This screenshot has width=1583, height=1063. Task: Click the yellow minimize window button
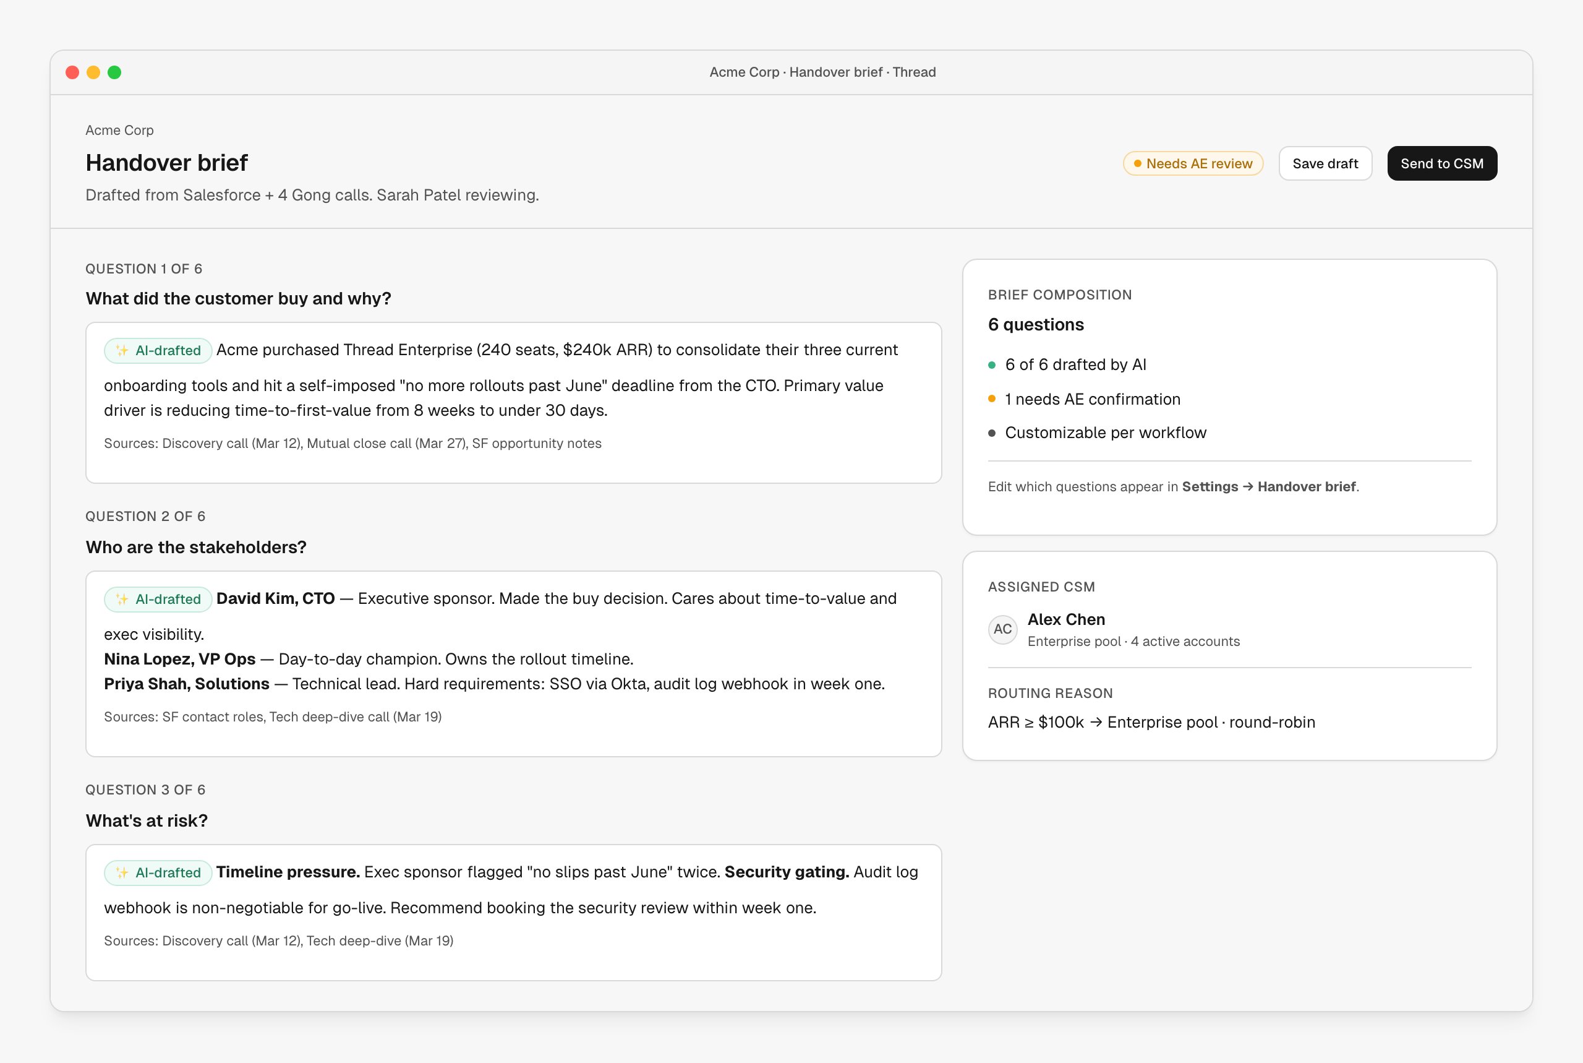(93, 72)
